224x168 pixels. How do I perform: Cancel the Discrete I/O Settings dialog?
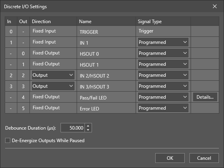point(204,158)
